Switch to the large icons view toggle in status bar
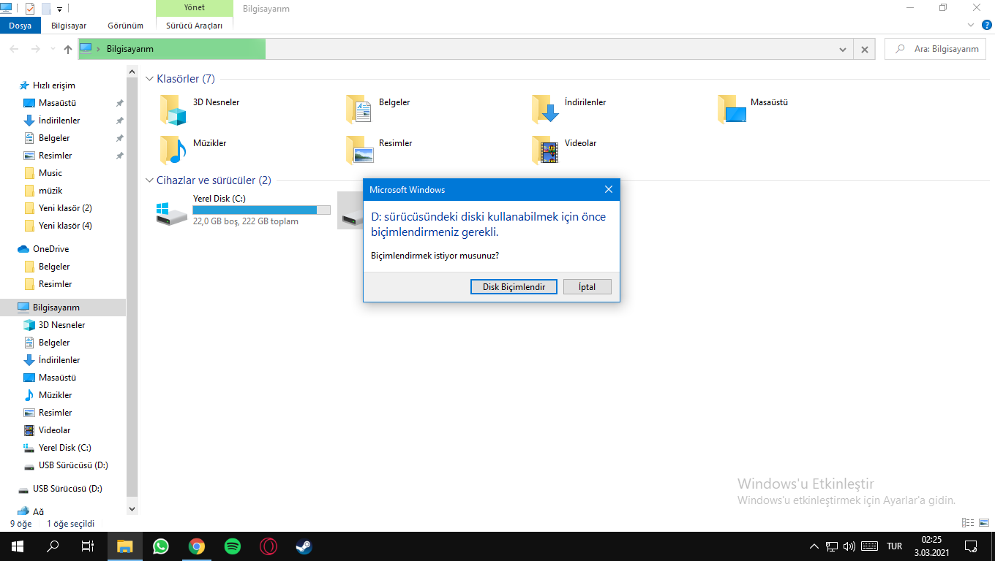 [984, 523]
